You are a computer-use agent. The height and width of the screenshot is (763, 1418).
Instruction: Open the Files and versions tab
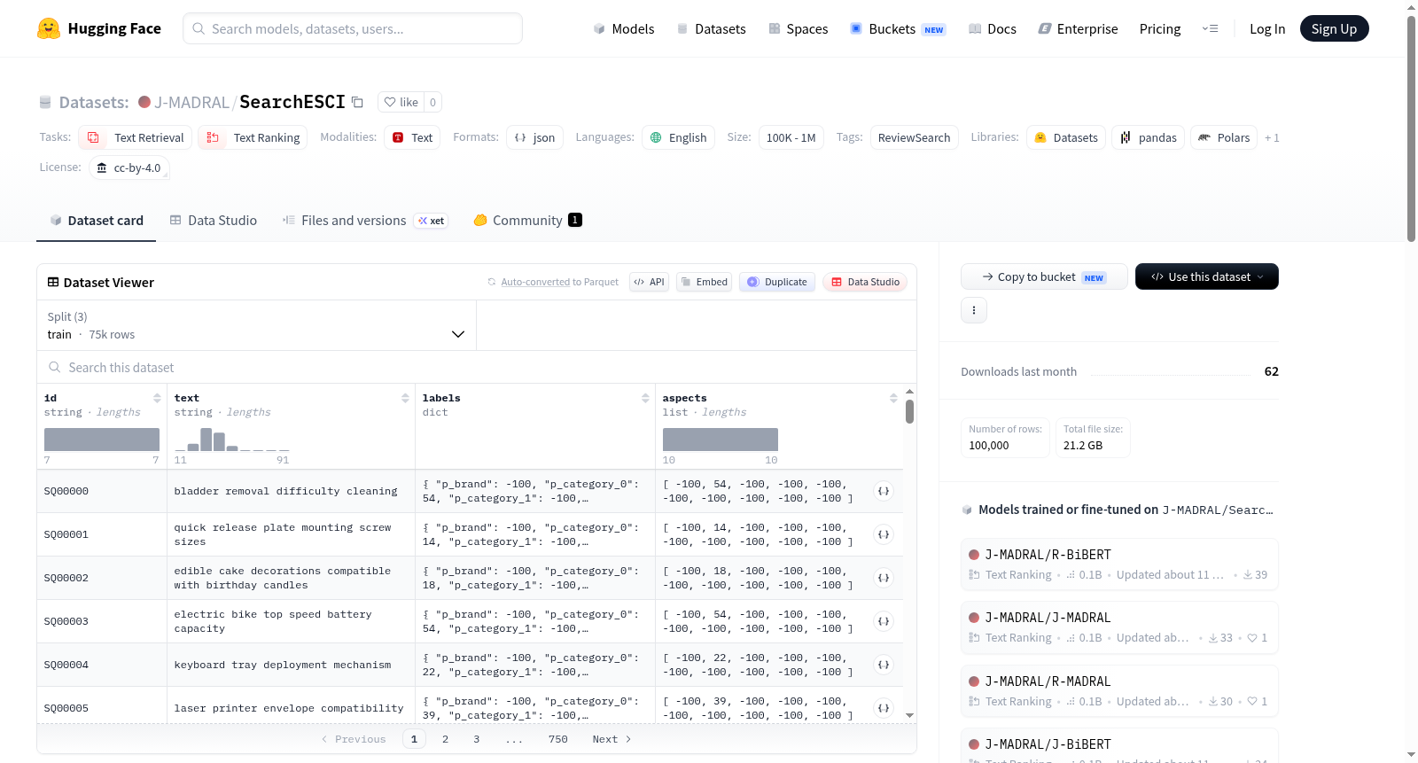coord(364,221)
